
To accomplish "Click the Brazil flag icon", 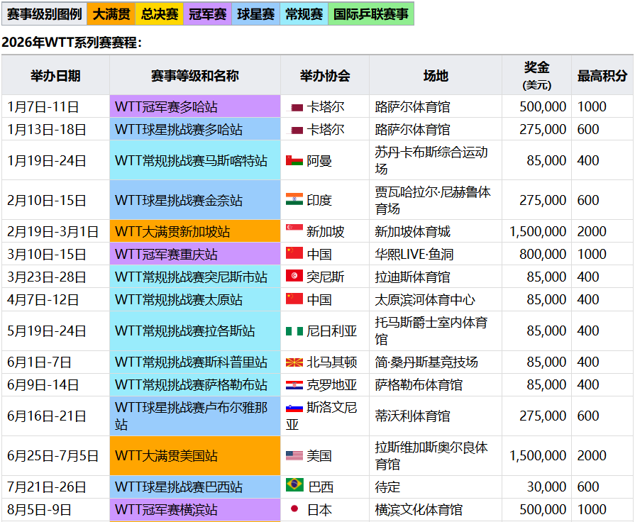I will pyautogui.click(x=294, y=487).
